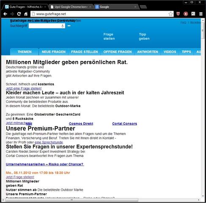Click the Frage stellen header link
Viewport: 206px width, 203px height.
coord(109,36)
